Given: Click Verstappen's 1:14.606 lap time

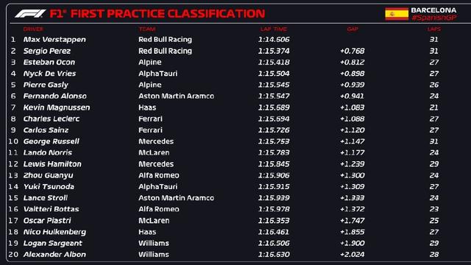Looking at the screenshot, I should tap(274, 40).
